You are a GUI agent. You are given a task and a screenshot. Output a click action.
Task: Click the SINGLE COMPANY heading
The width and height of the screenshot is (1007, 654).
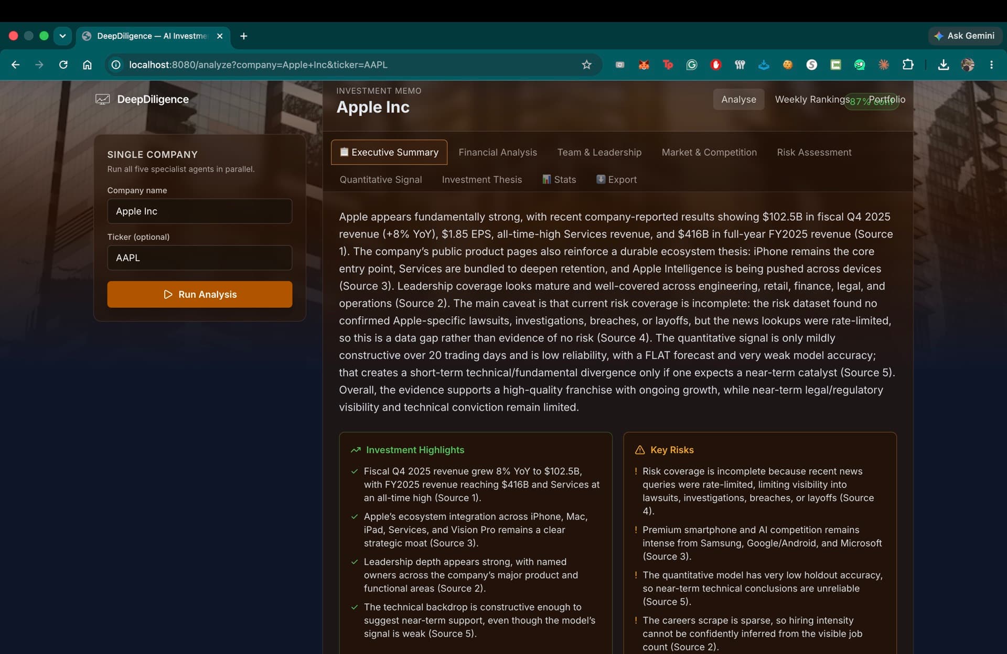click(x=152, y=154)
